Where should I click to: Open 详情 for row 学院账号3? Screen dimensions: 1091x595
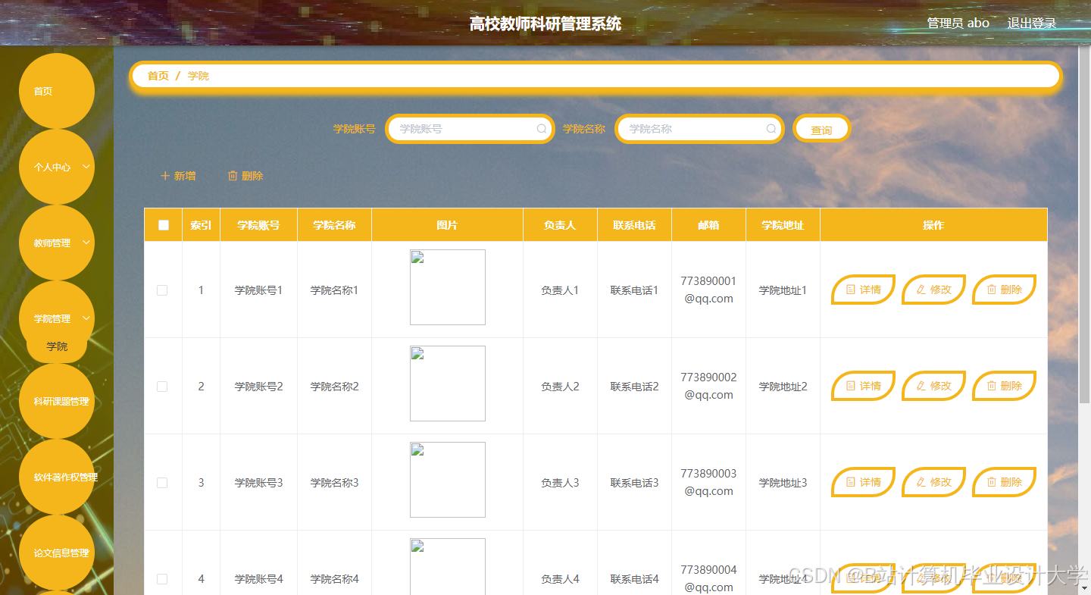(864, 482)
